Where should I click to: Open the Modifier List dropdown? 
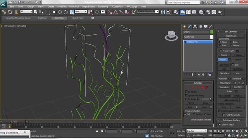click(x=212, y=37)
